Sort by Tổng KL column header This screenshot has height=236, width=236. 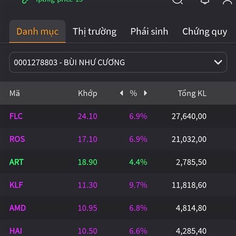pyautogui.click(x=192, y=93)
